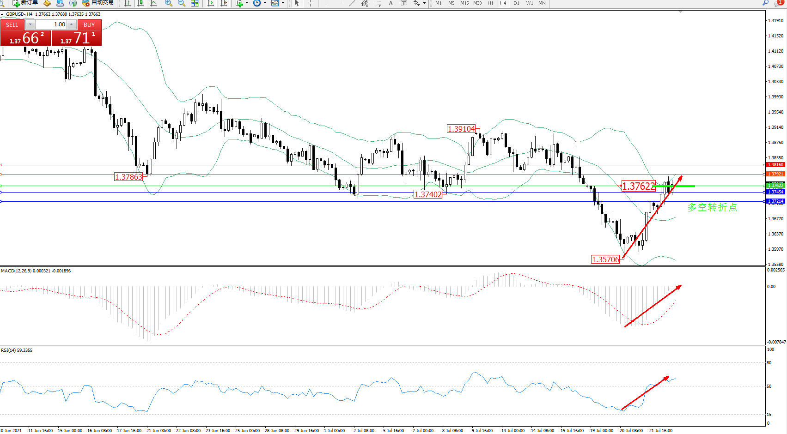This screenshot has height=434, width=787.
Task: Expand the periodicity clock dropdown arrow
Action: pos(265,3)
